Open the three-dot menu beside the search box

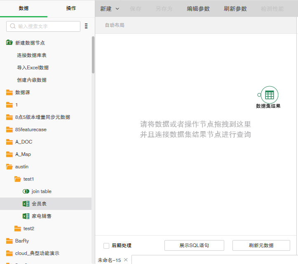(86, 26)
